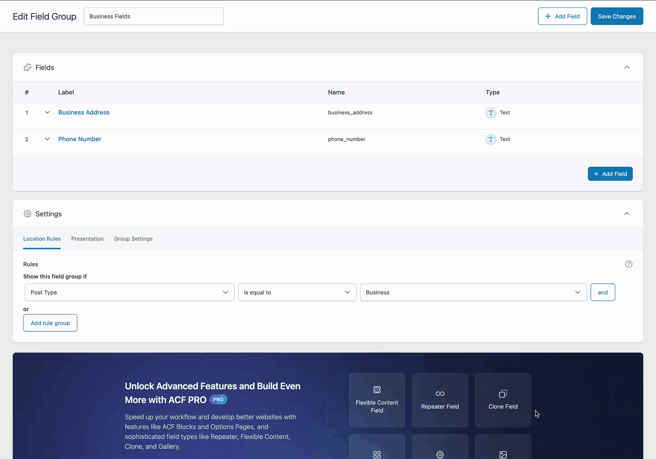Open the Business value dropdown
The height and width of the screenshot is (459, 656).
click(473, 292)
